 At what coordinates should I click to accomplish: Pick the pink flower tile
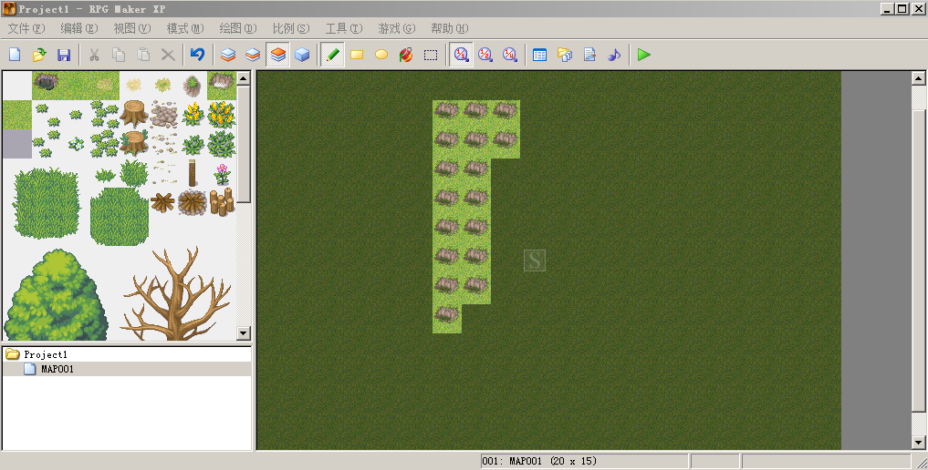point(222,174)
